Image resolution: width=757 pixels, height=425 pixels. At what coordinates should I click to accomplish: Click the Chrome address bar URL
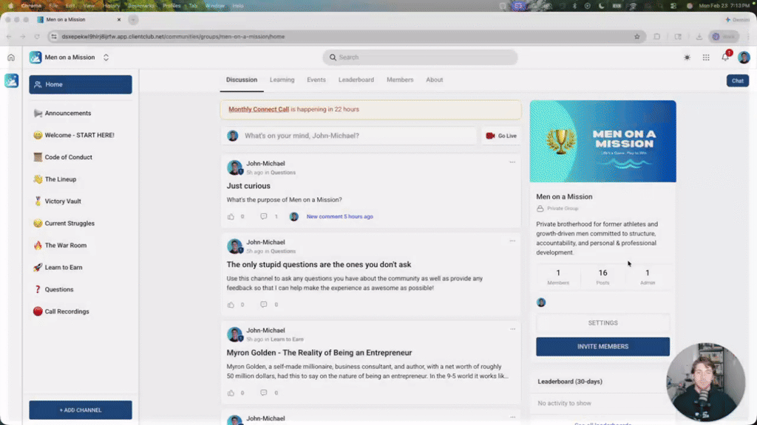(x=173, y=37)
